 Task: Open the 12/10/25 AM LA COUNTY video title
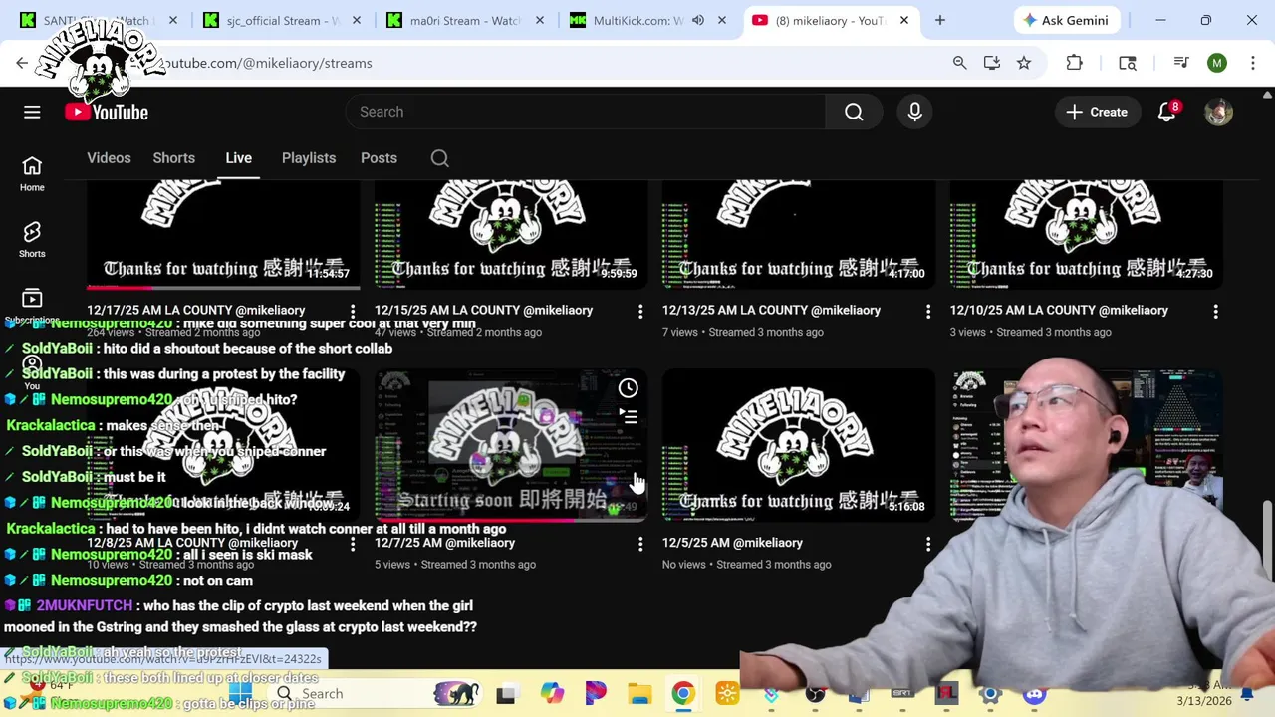tap(1059, 310)
